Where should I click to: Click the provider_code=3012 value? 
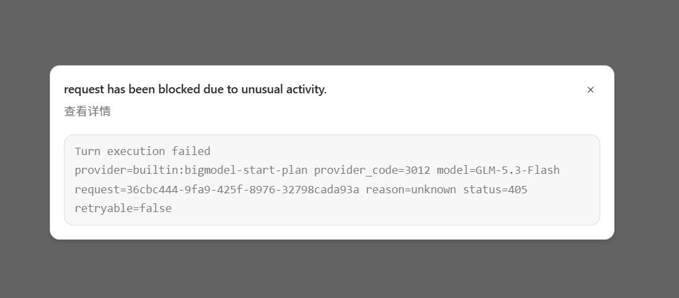pos(372,170)
